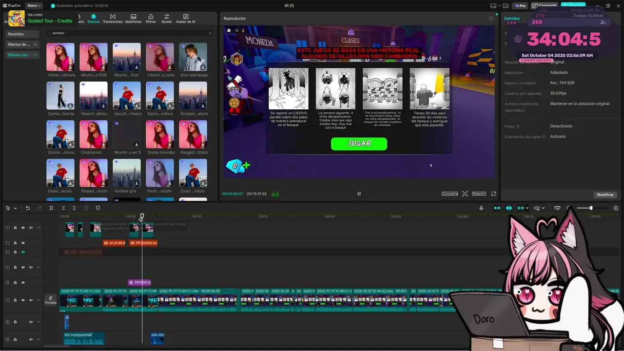Select the Giro relámpago effect thumbnail
Screen dimensions: 624x351
pos(193,57)
